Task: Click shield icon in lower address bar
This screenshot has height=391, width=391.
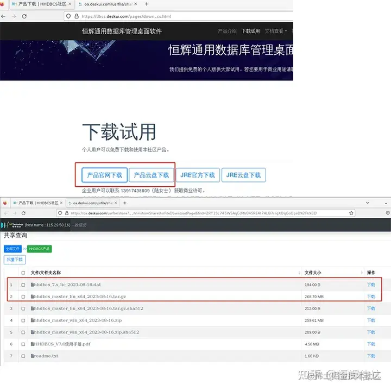Action: [60, 213]
